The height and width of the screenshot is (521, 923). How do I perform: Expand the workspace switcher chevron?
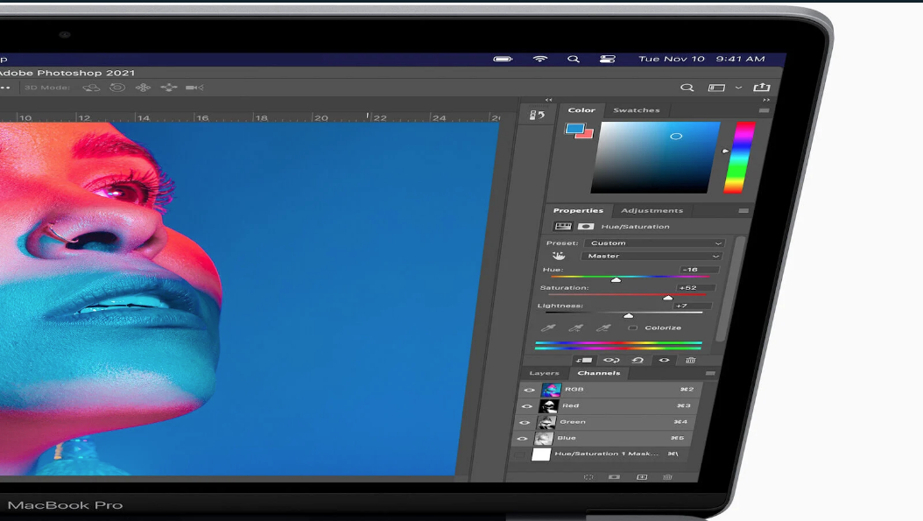[x=739, y=88]
